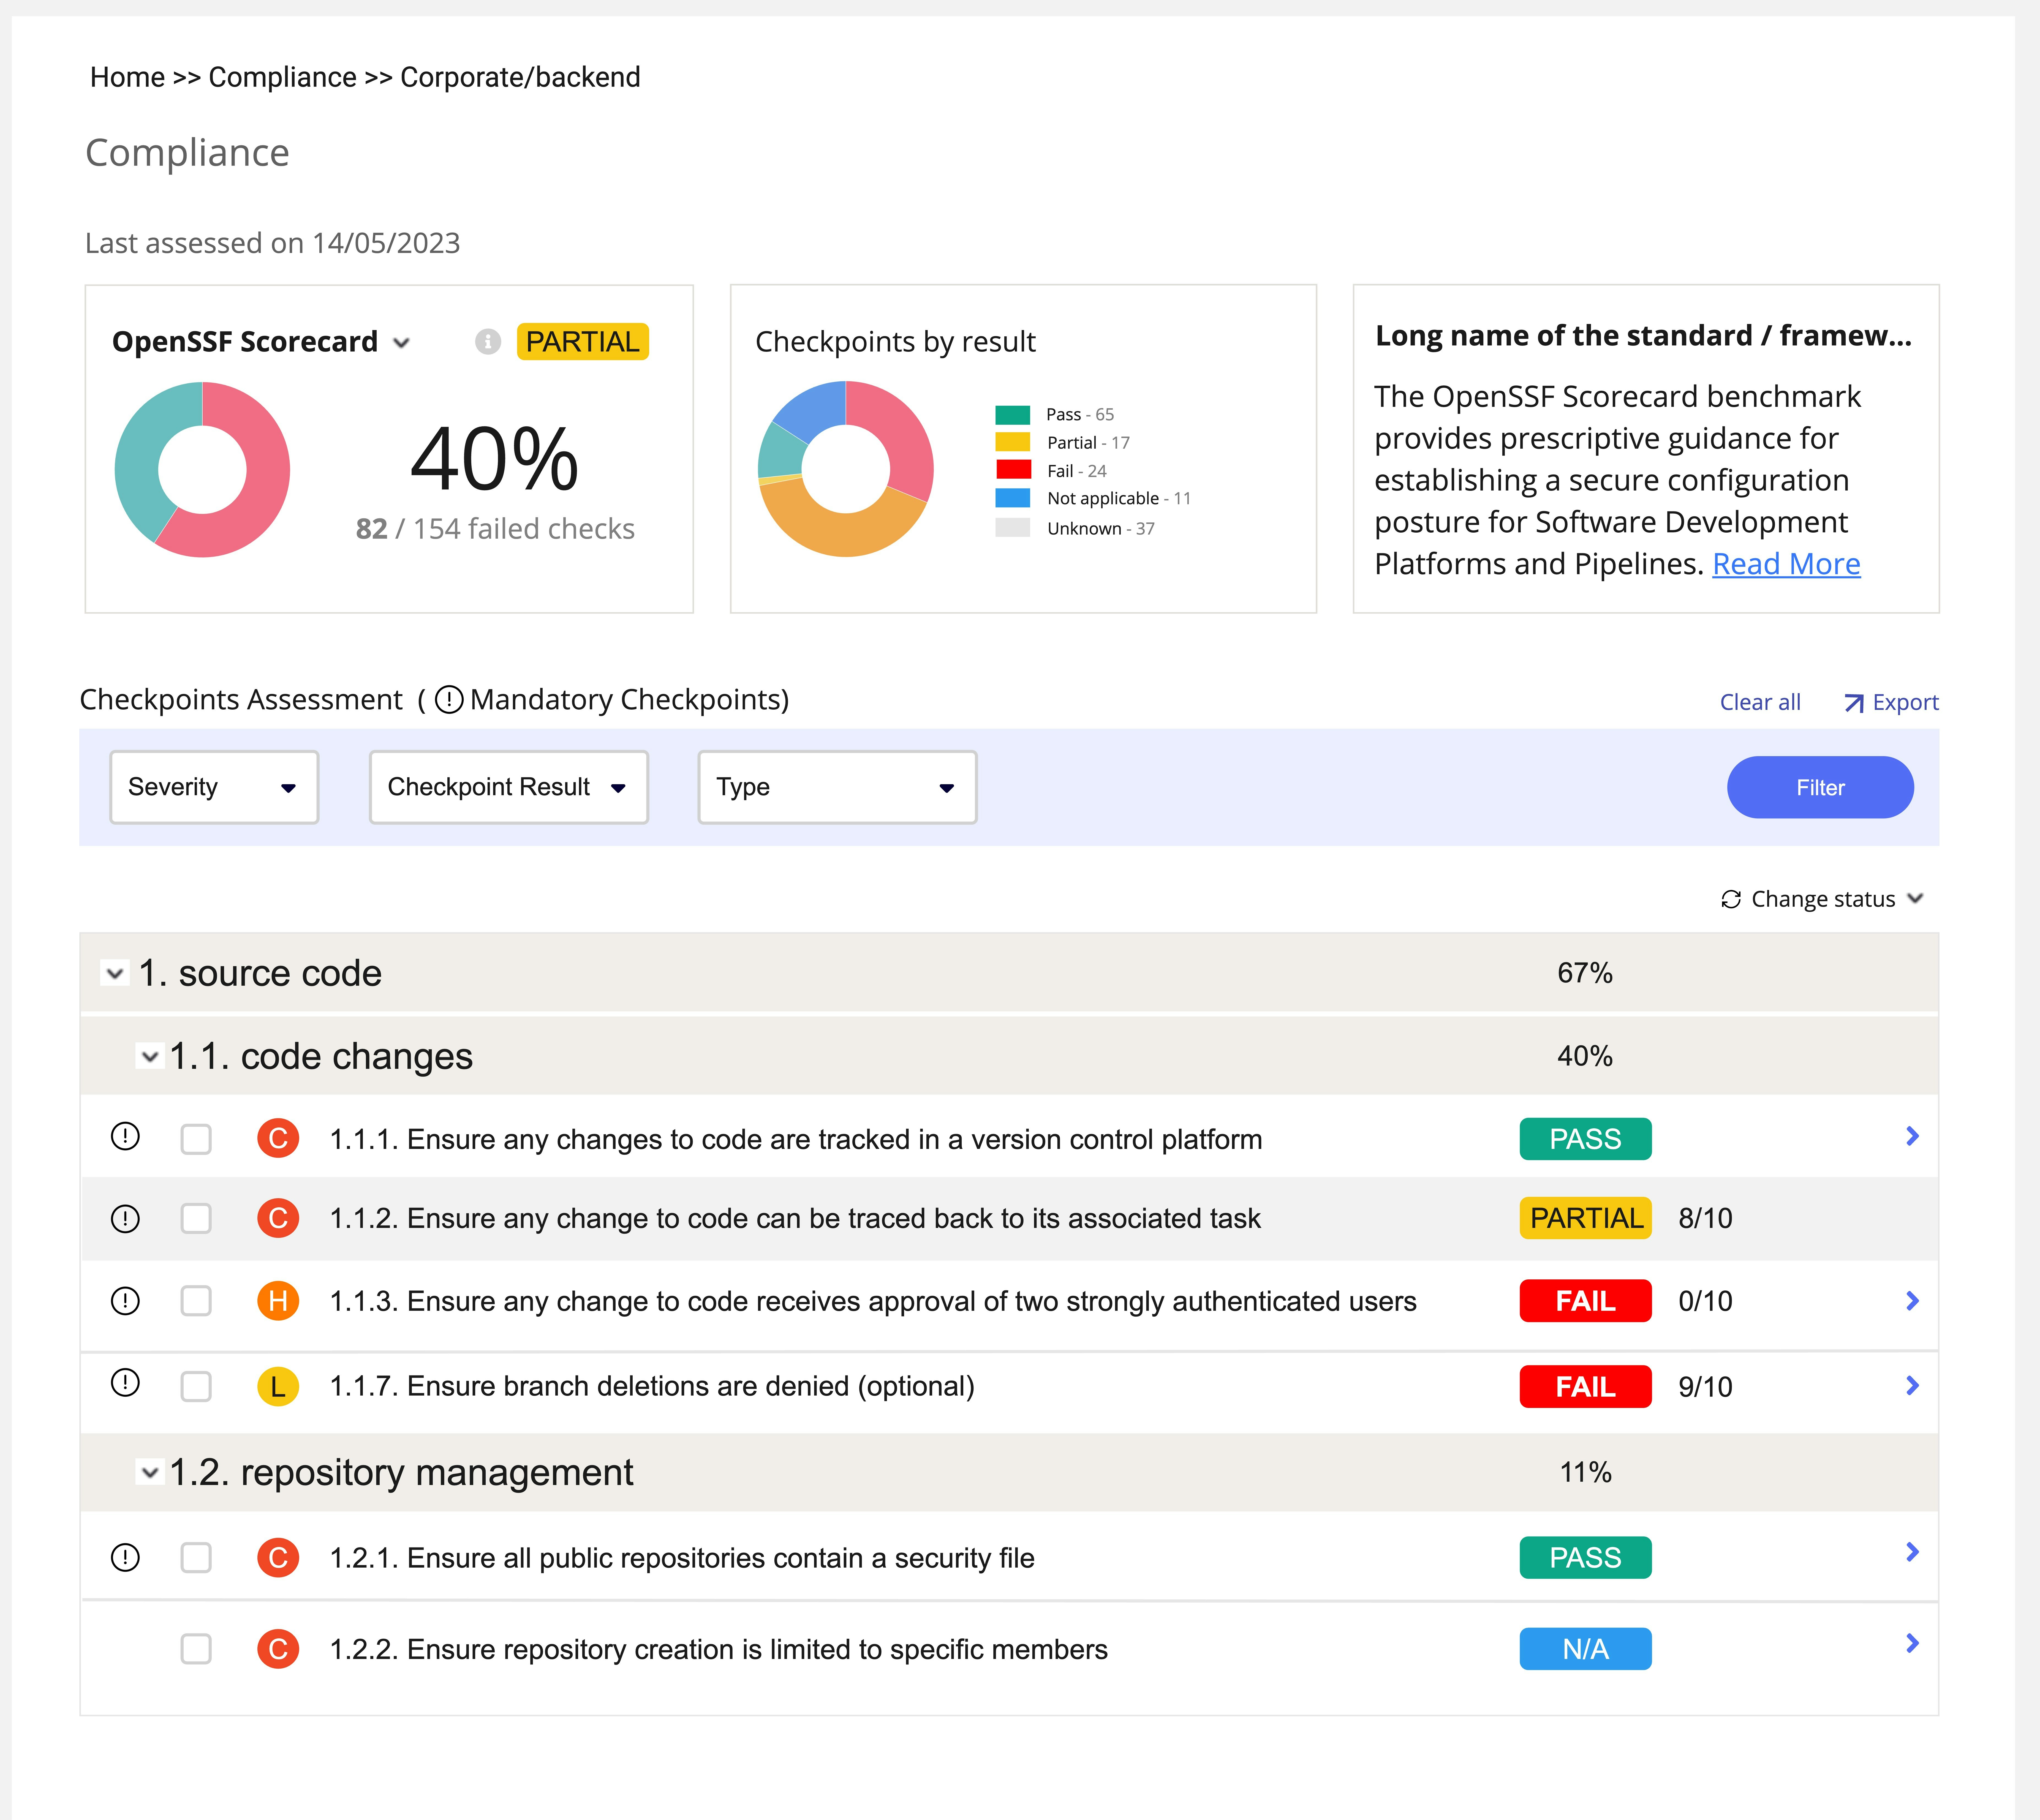This screenshot has width=2040, height=1820.
Task: Click Critical severity badge on row 1.2.2
Action: click(x=278, y=1649)
